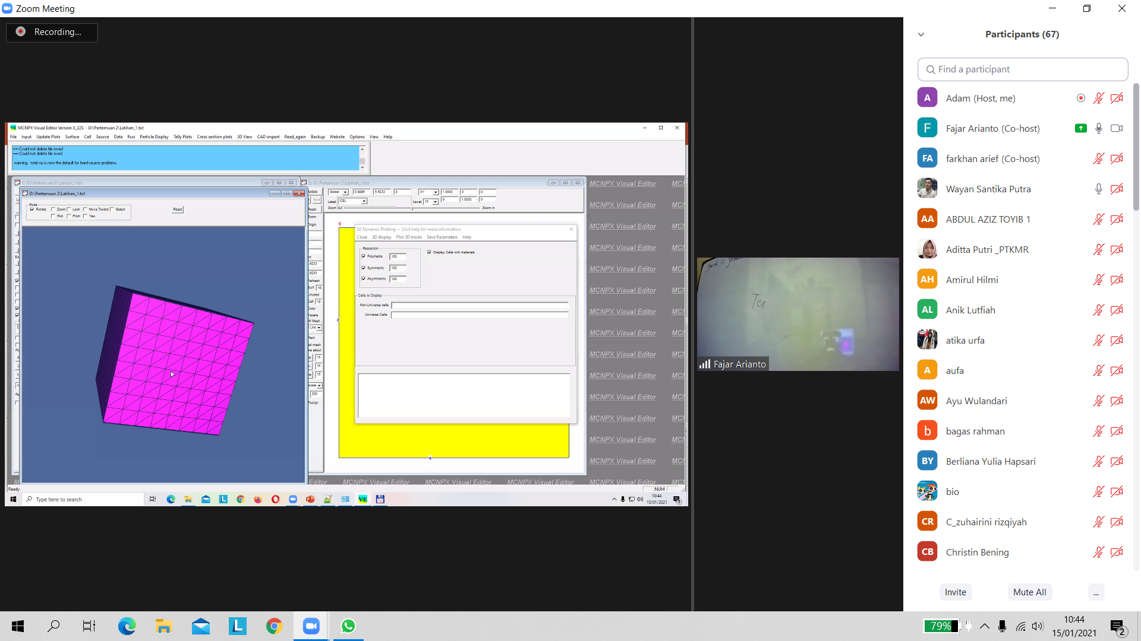Click Wayan Santika Putra's microphone icon
Image resolution: width=1141 pixels, height=641 pixels.
pyautogui.click(x=1098, y=189)
